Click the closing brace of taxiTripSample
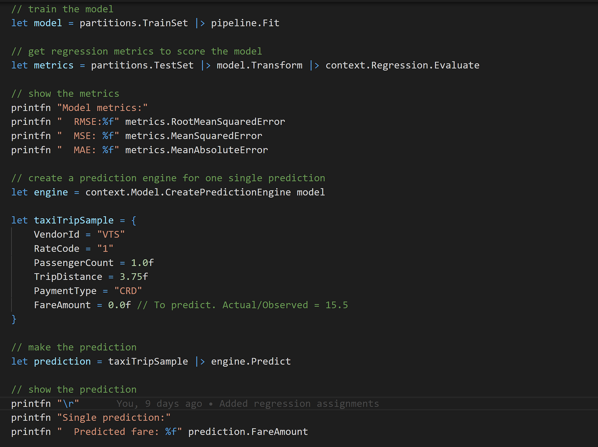 [14, 319]
